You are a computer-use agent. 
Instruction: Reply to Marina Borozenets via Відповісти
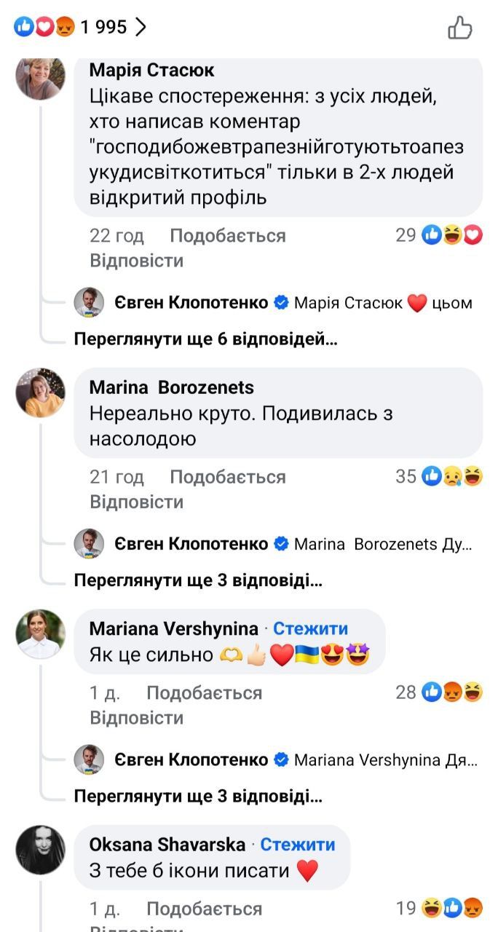136,502
